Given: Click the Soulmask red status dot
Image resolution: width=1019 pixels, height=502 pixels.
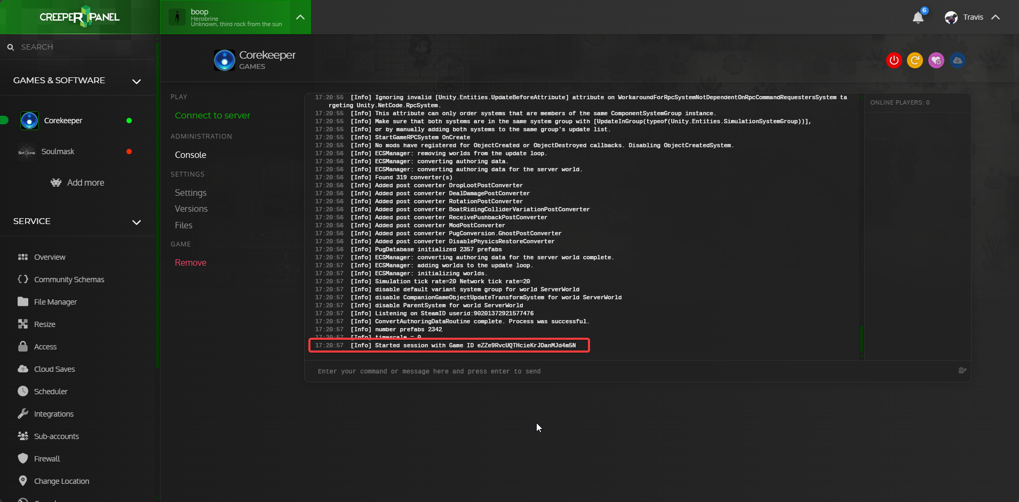Looking at the screenshot, I should click(129, 152).
